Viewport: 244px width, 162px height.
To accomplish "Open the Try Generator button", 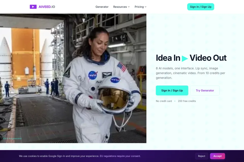I will pyautogui.click(x=205, y=90).
